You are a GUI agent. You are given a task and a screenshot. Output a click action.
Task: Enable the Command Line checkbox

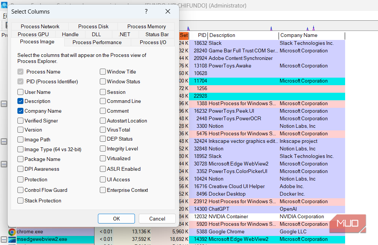(103, 101)
